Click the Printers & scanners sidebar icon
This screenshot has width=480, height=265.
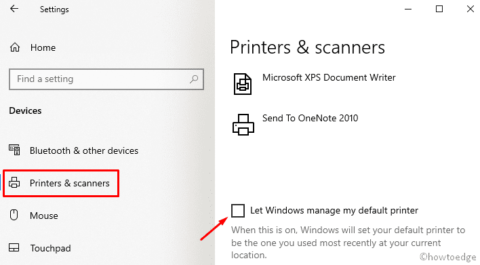coord(14,183)
